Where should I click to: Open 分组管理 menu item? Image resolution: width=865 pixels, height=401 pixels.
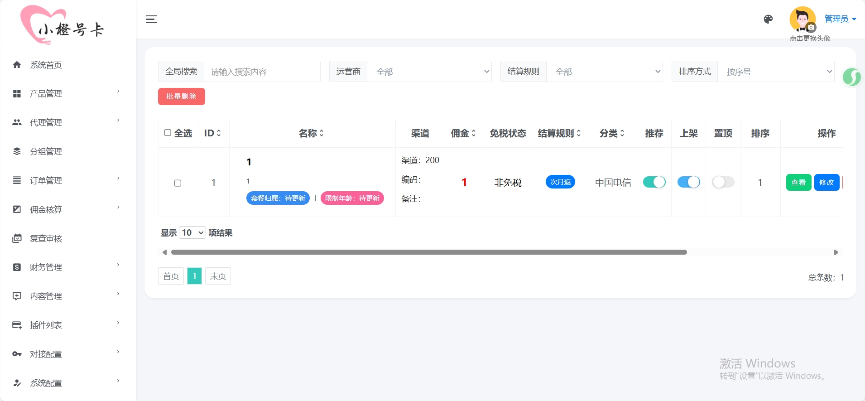coord(68,151)
